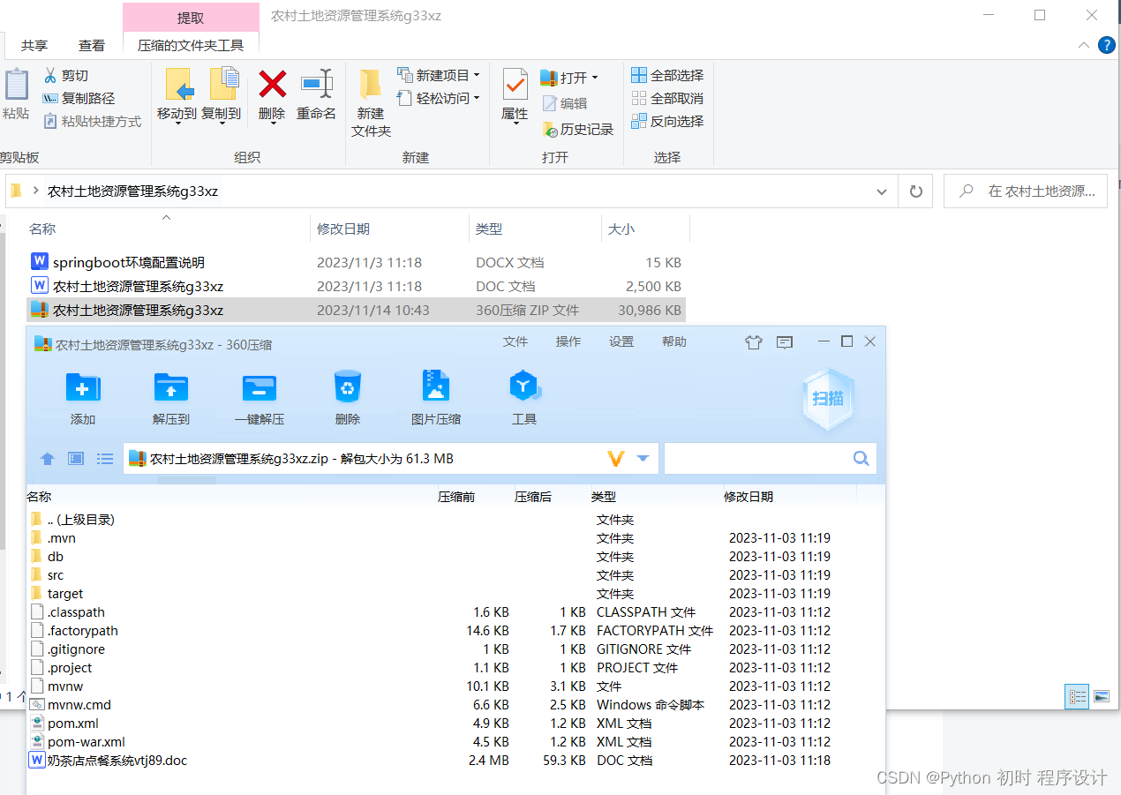The image size is (1121, 795).
Task: Click the 一键解压 one-click extract icon
Action: point(260,386)
